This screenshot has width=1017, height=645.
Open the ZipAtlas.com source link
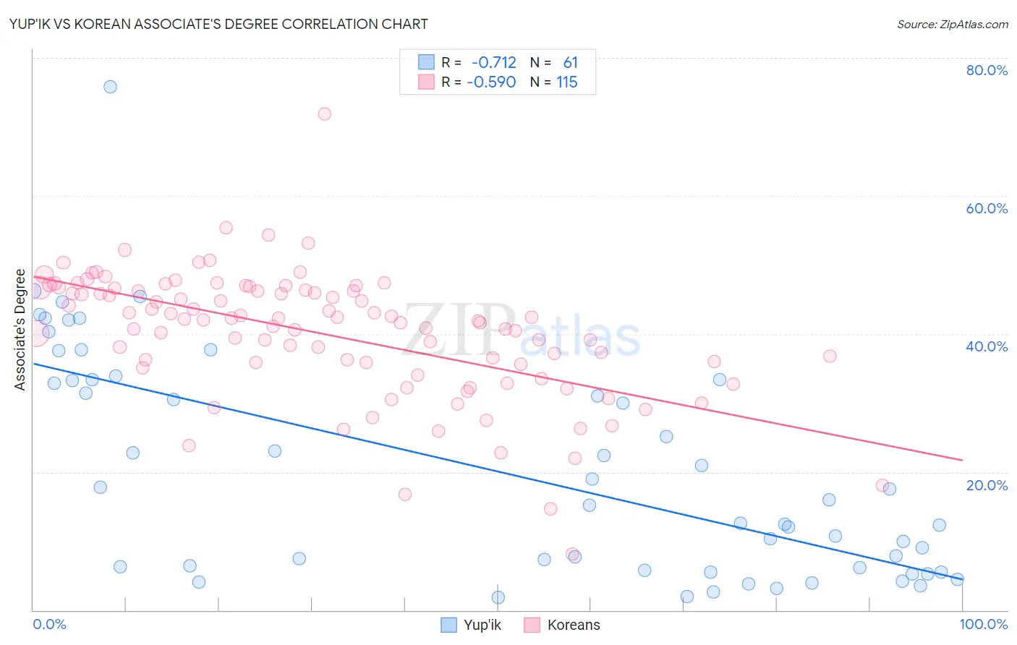tap(953, 24)
